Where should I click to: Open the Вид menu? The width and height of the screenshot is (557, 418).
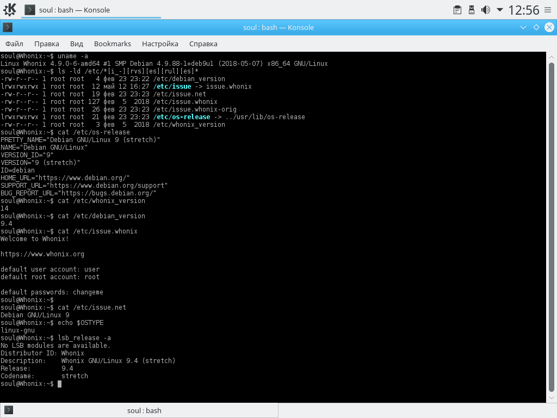(76, 44)
